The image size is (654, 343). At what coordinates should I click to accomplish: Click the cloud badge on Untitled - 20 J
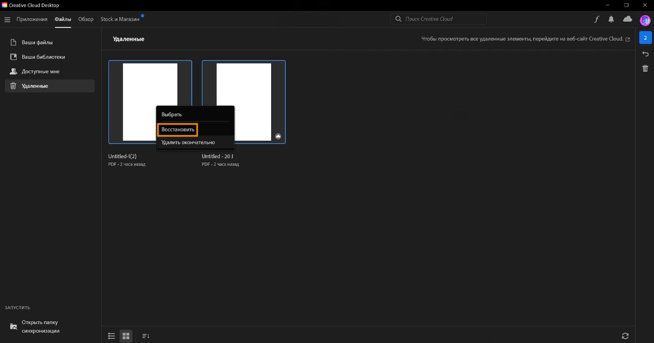click(278, 136)
